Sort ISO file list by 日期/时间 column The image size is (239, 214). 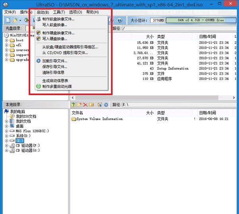(x=215, y=36)
